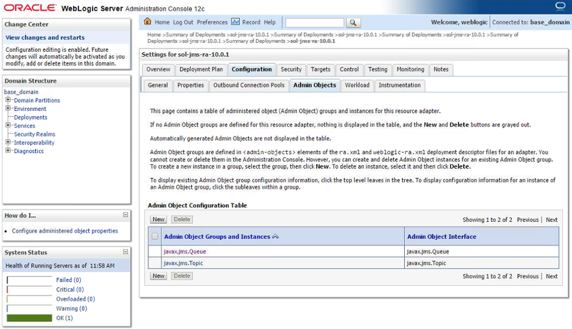The width and height of the screenshot is (572, 329).
Task: Expand the Diagnostics tree node
Action: (x=9, y=151)
